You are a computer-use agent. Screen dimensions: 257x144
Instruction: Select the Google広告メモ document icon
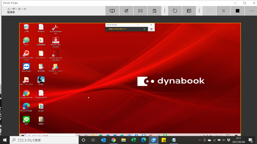(41, 94)
